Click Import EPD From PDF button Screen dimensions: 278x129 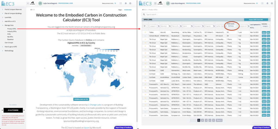coord(256,20)
